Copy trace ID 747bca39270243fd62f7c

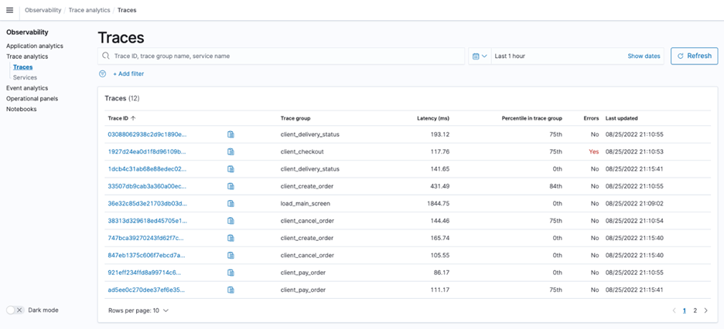tap(231, 238)
